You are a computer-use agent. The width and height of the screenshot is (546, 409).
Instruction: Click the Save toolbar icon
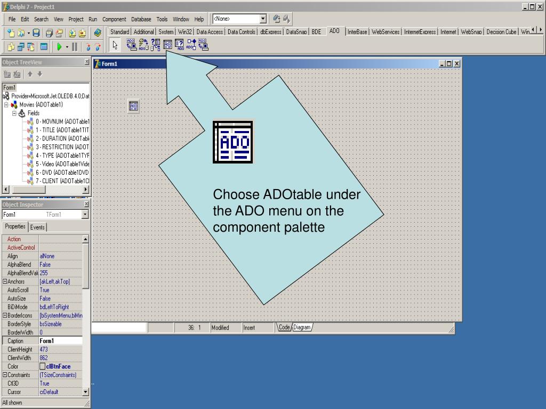point(36,32)
